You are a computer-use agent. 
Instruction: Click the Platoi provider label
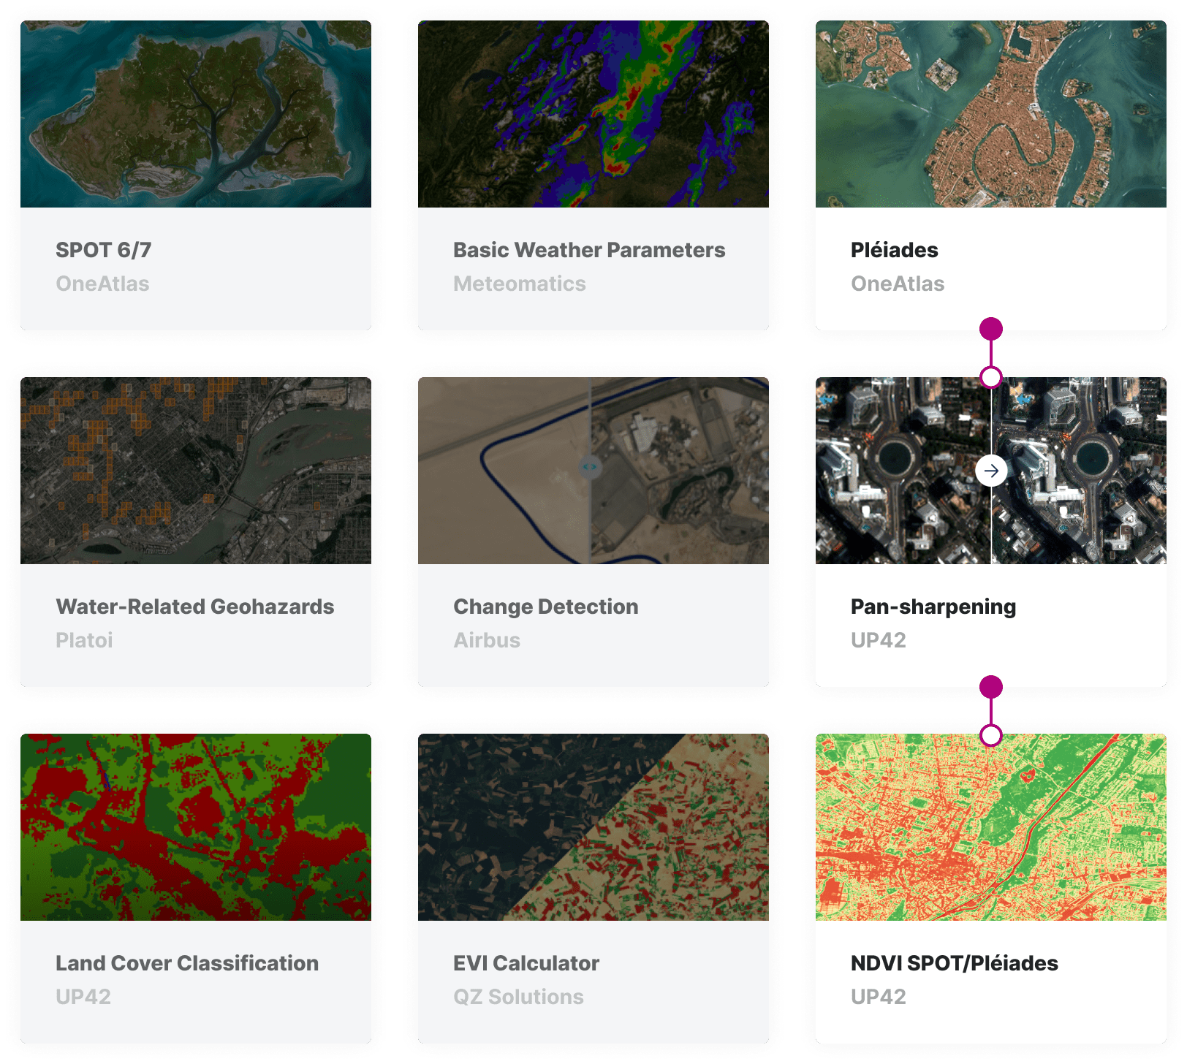pyautogui.click(x=84, y=641)
